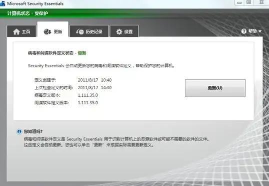
Task: Click the virus definition version 1.111.35.0
Action: tap(88, 95)
